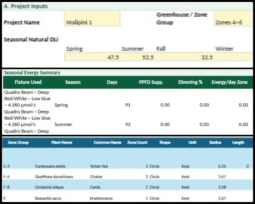Select the PPFD Supp. column header
The image size is (255, 204).
click(151, 82)
